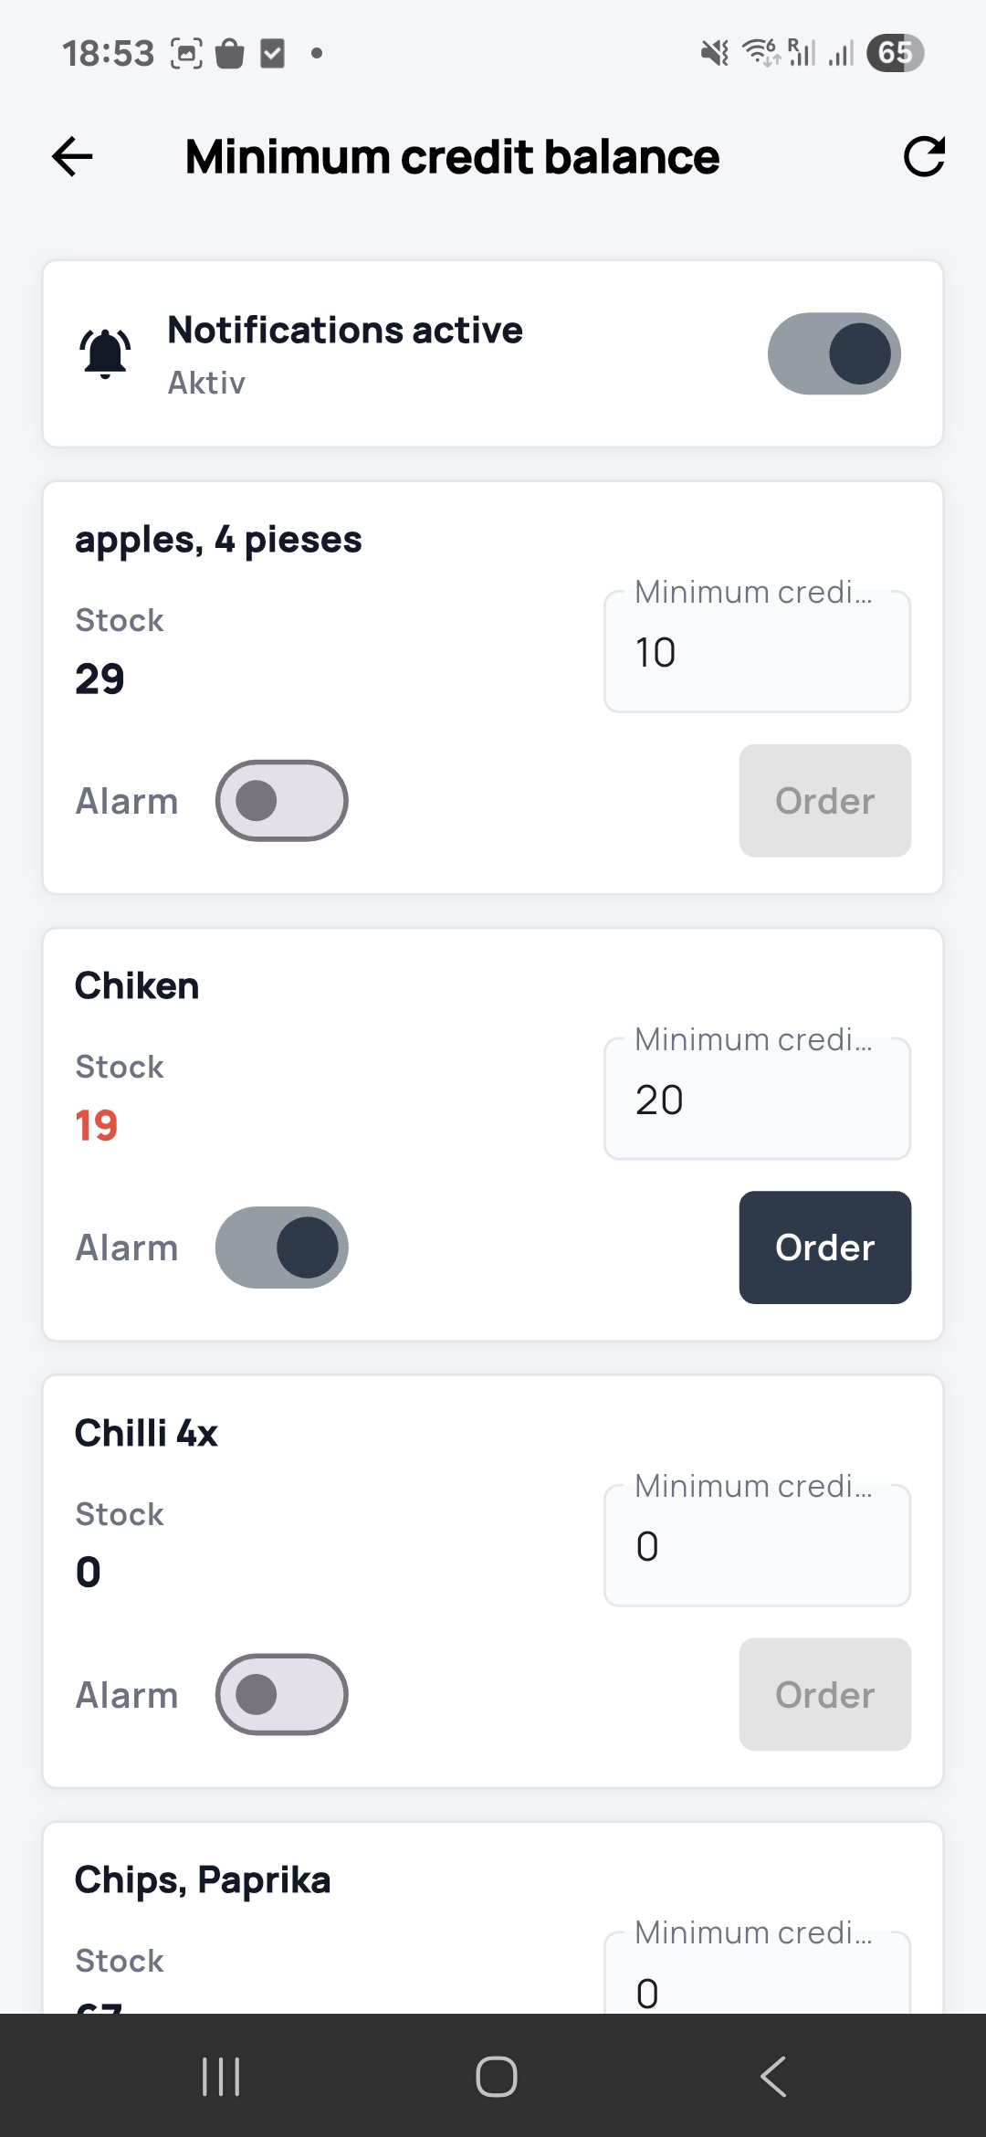This screenshot has height=2137, width=986.
Task: Disable the Notifications active switch
Action: coord(834,353)
